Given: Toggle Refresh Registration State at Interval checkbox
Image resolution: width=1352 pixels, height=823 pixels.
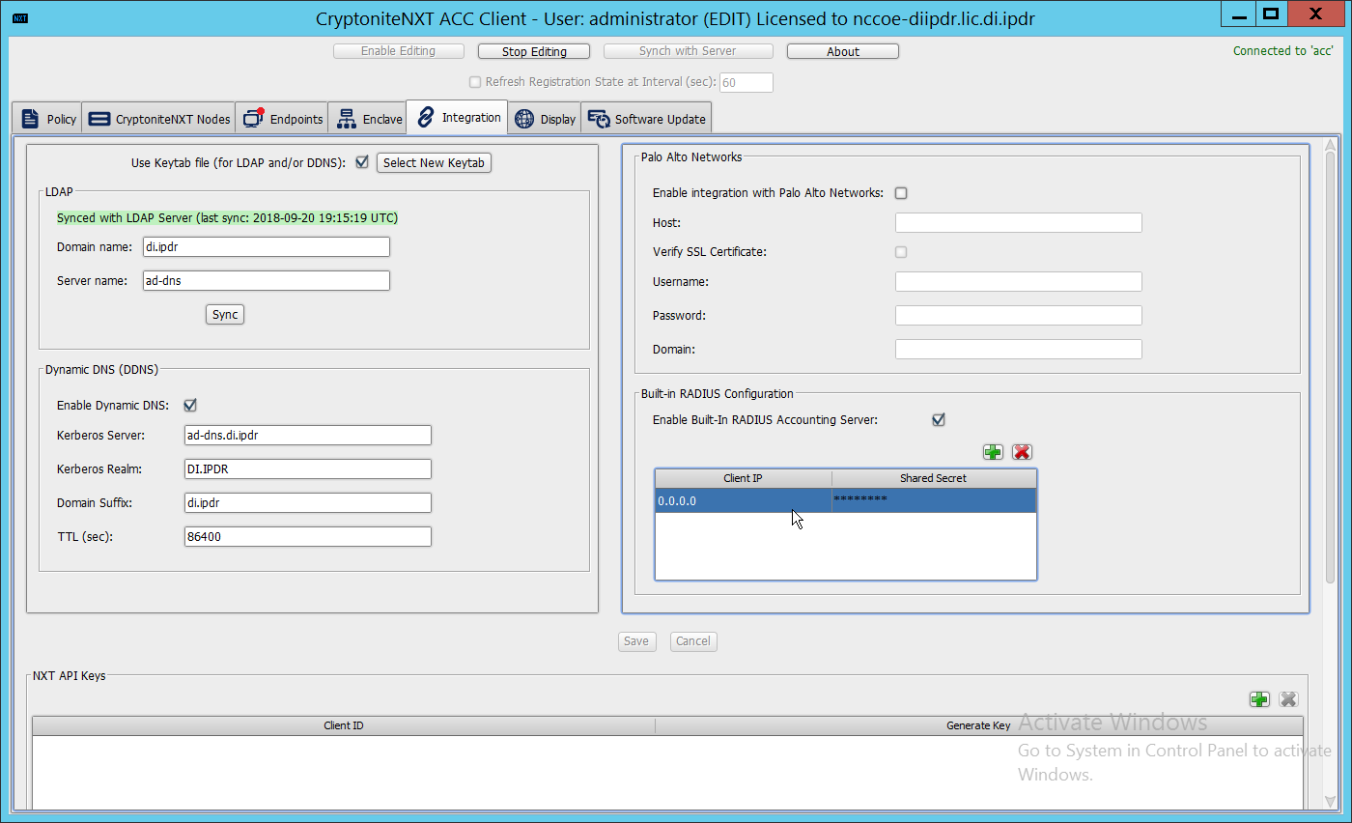Looking at the screenshot, I should pos(474,82).
